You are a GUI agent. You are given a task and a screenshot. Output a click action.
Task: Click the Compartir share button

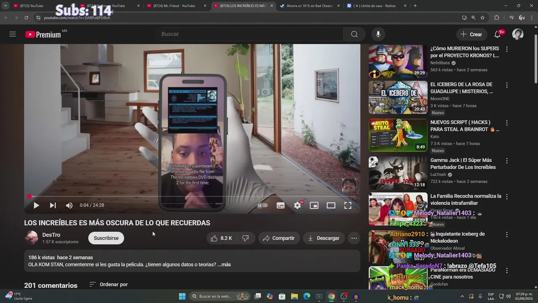(x=279, y=238)
